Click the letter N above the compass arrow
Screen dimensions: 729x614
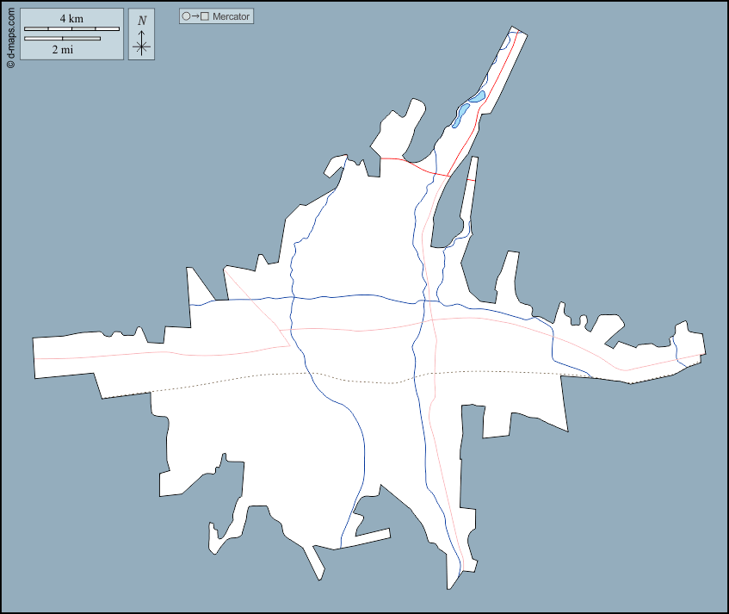pyautogui.click(x=141, y=20)
